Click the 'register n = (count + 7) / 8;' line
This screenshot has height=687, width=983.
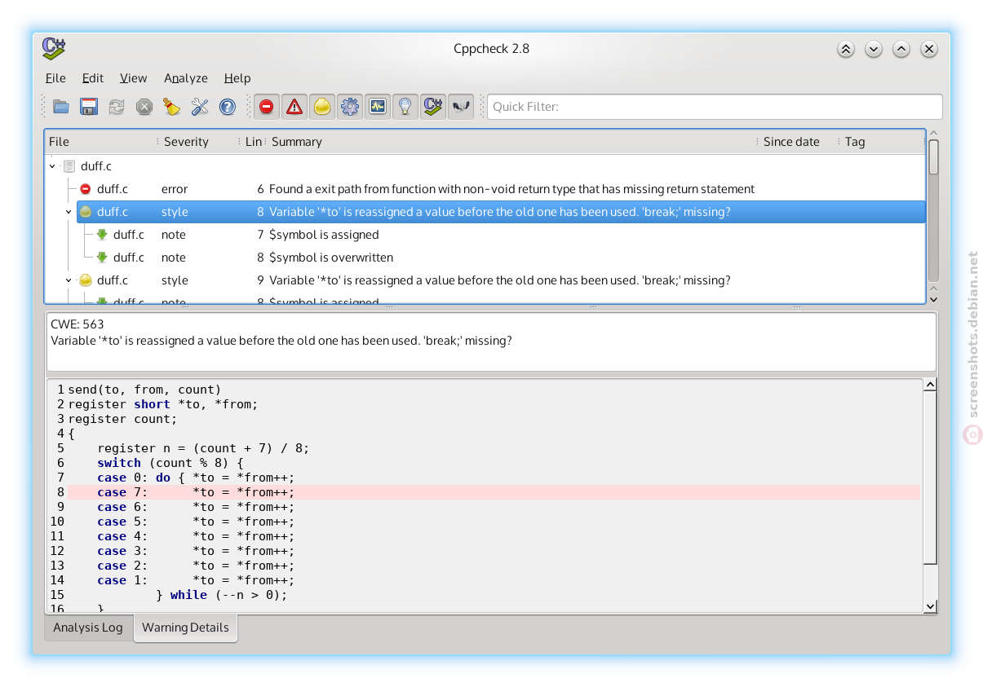(203, 448)
